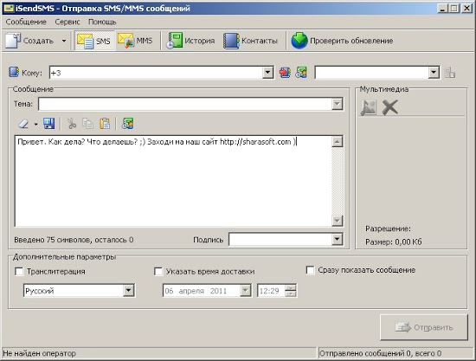Click the Отправить send button
The image size is (476, 361).
tap(424, 327)
